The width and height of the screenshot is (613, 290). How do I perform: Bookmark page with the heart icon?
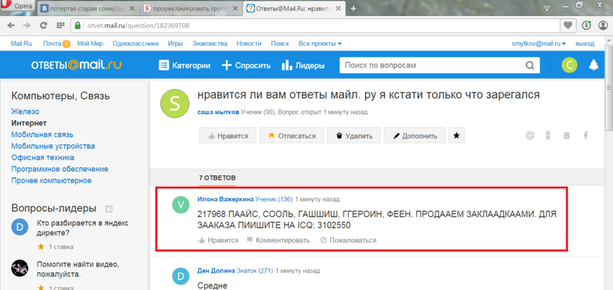[x=567, y=25]
